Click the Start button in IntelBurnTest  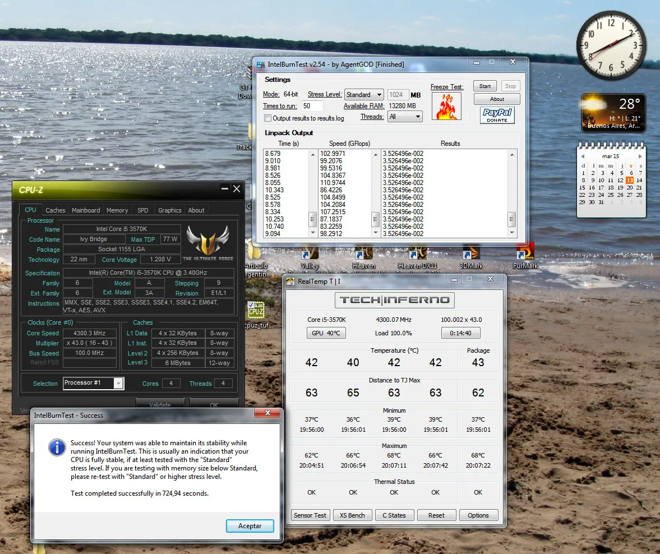(485, 86)
